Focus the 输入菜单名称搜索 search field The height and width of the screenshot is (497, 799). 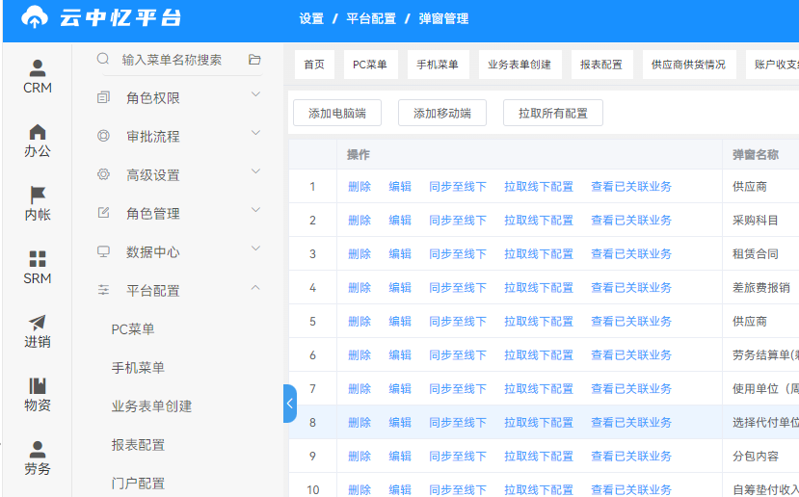tap(182, 60)
